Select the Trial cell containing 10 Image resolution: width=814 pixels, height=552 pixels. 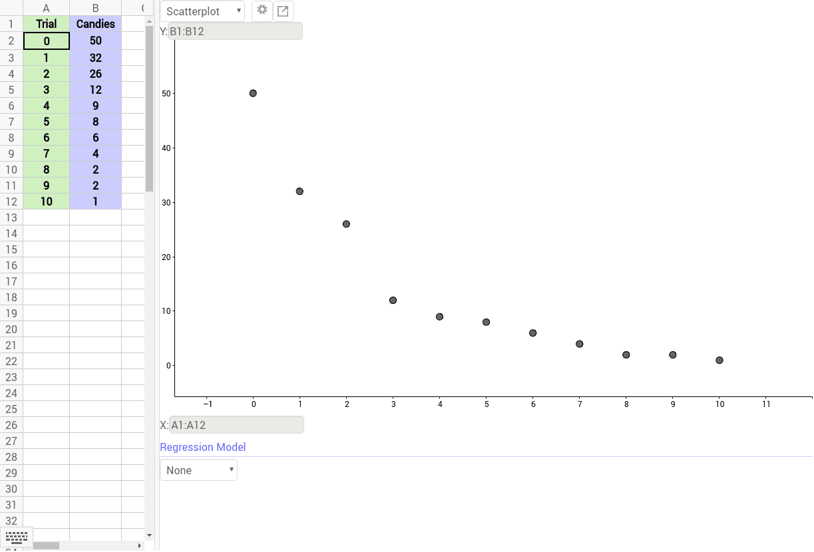pos(47,202)
